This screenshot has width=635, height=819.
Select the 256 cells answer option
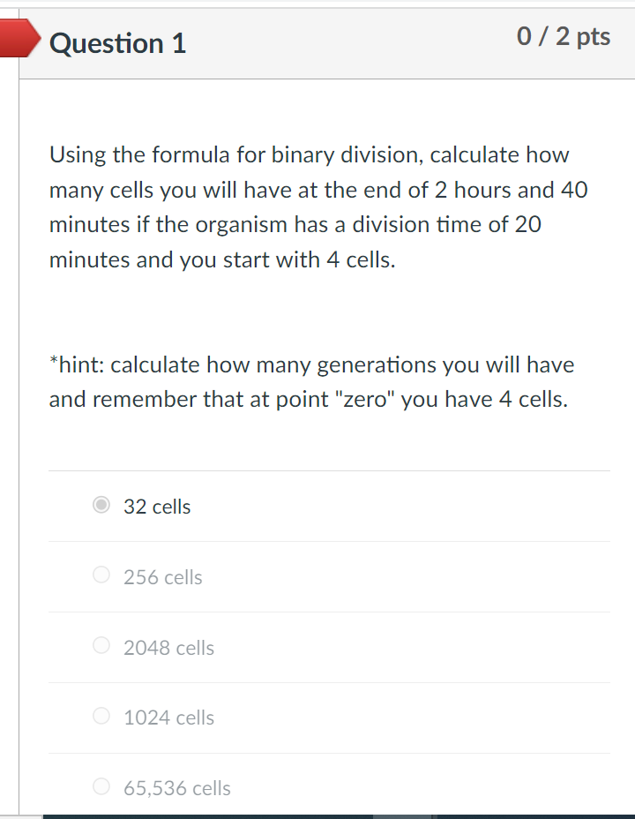[x=101, y=575]
